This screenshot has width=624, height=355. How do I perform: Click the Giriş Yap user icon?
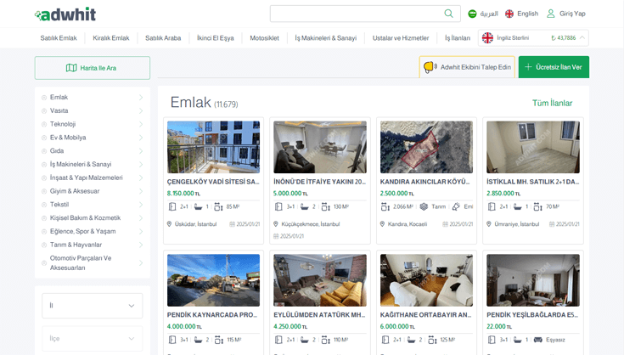point(551,14)
